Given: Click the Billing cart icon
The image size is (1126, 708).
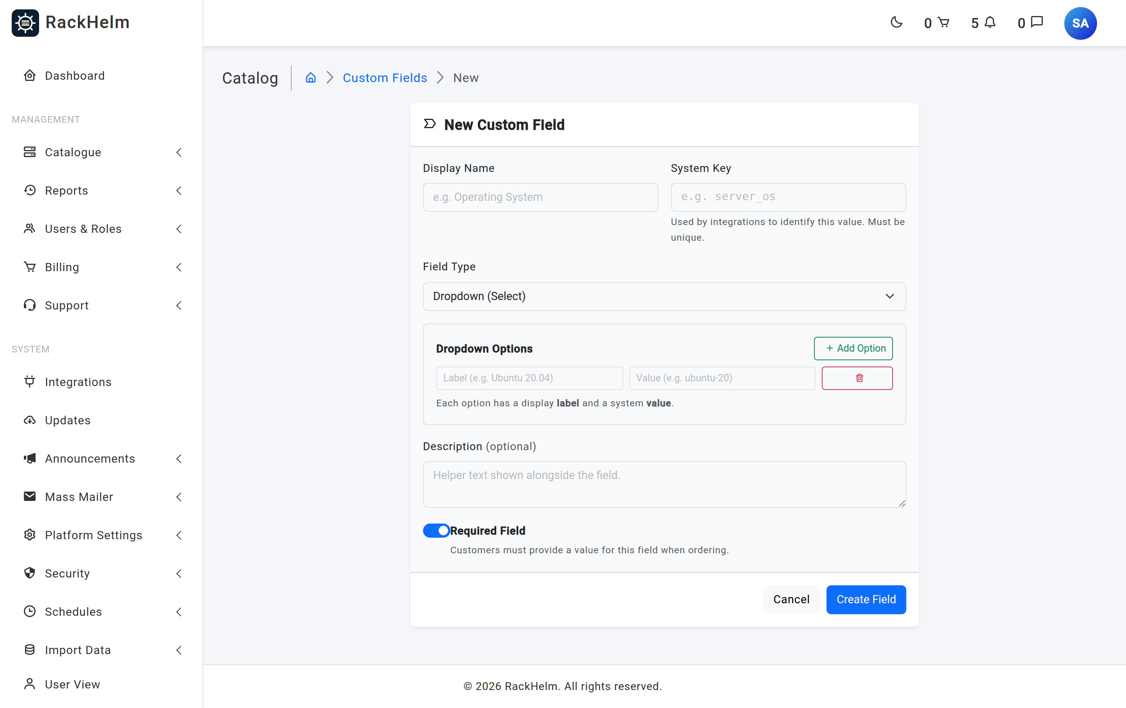Looking at the screenshot, I should coord(29,267).
